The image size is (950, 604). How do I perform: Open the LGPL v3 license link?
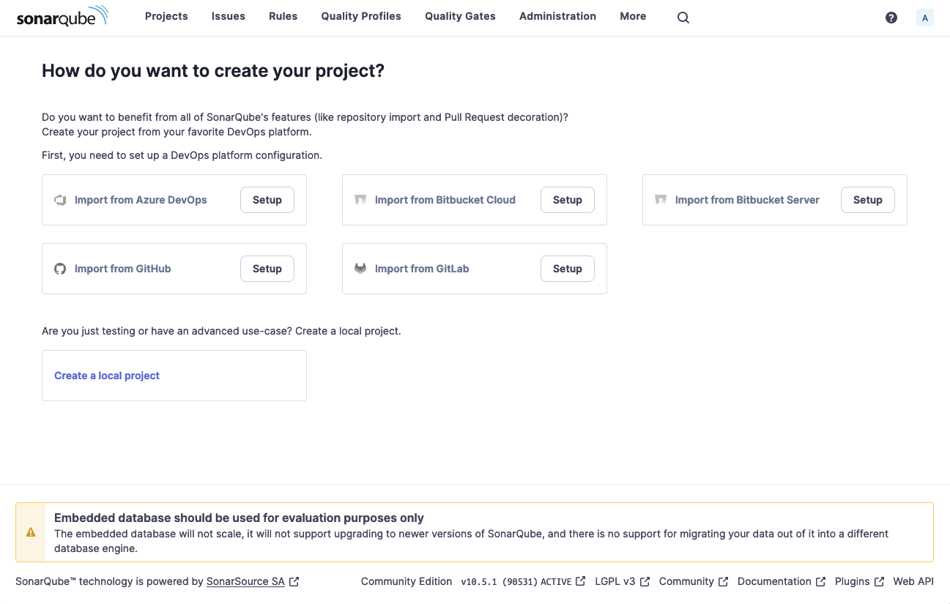point(615,581)
